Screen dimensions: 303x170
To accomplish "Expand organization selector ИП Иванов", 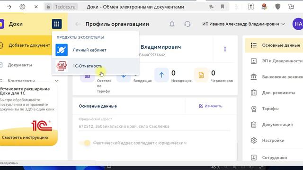I will tap(244, 24).
